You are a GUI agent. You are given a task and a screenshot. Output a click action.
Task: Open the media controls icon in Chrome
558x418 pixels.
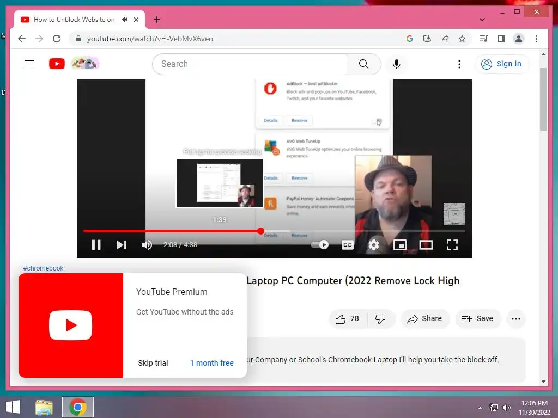tap(483, 39)
